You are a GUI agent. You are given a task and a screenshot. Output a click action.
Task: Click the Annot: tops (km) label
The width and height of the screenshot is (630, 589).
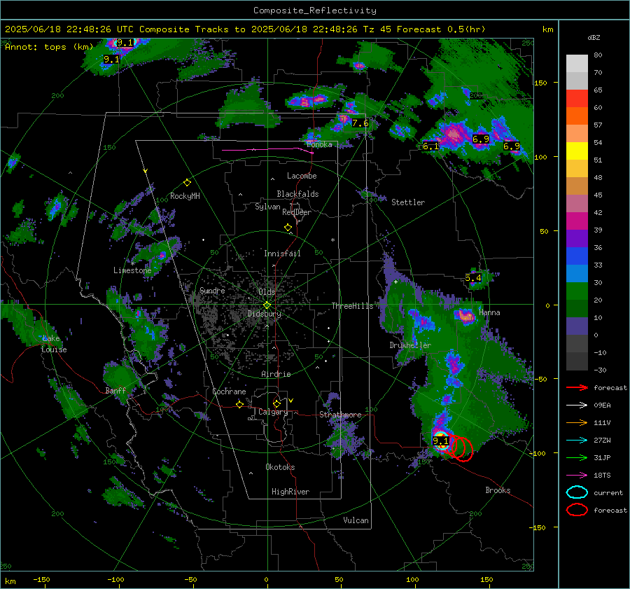coord(49,47)
